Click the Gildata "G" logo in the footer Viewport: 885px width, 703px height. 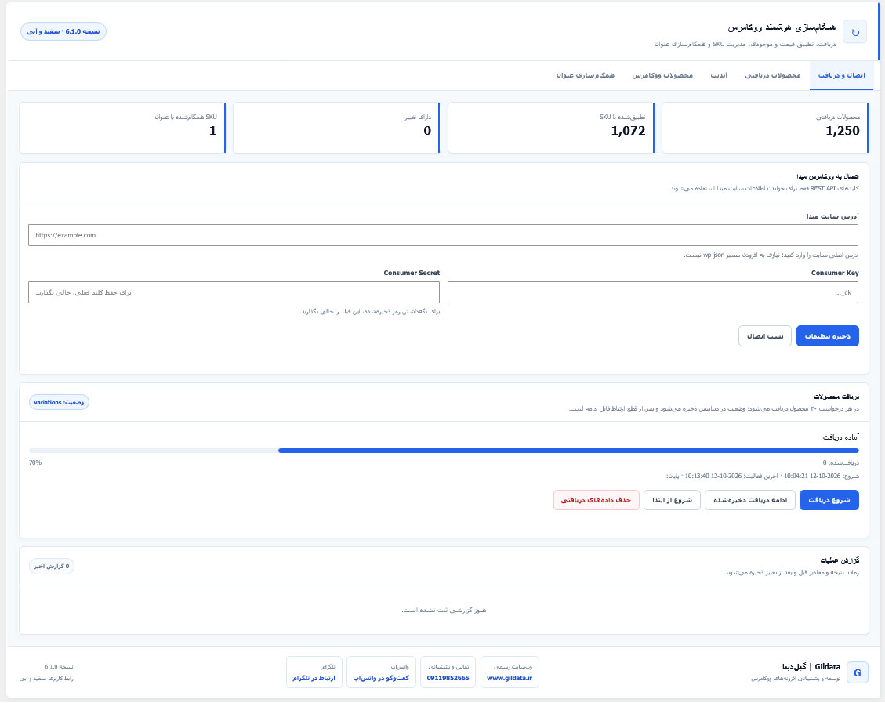click(x=857, y=672)
